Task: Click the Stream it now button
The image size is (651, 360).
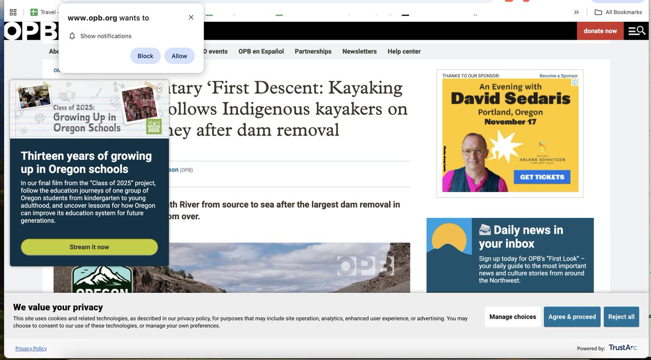Action: tap(89, 247)
